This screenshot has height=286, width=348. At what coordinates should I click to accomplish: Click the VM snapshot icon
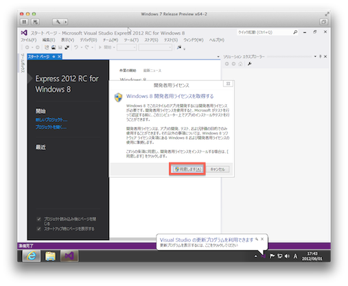(x=35, y=22)
